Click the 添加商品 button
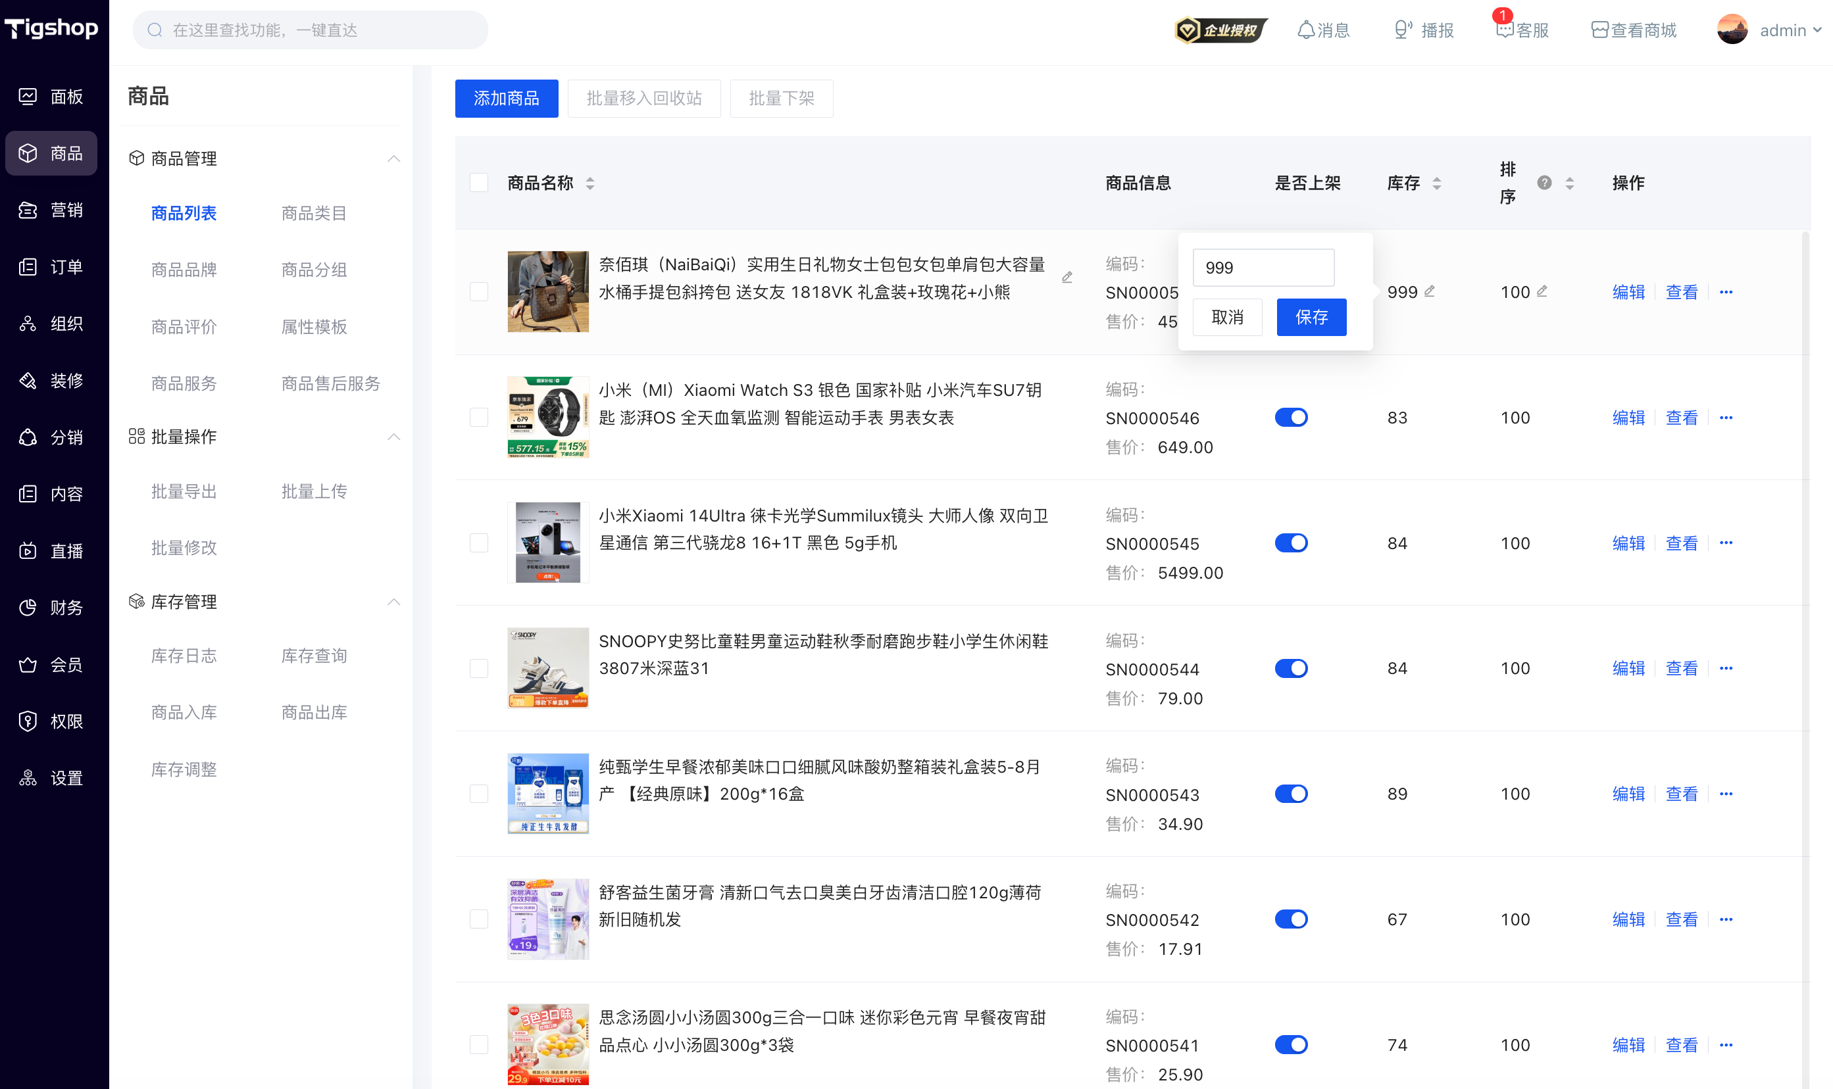 coord(507,99)
